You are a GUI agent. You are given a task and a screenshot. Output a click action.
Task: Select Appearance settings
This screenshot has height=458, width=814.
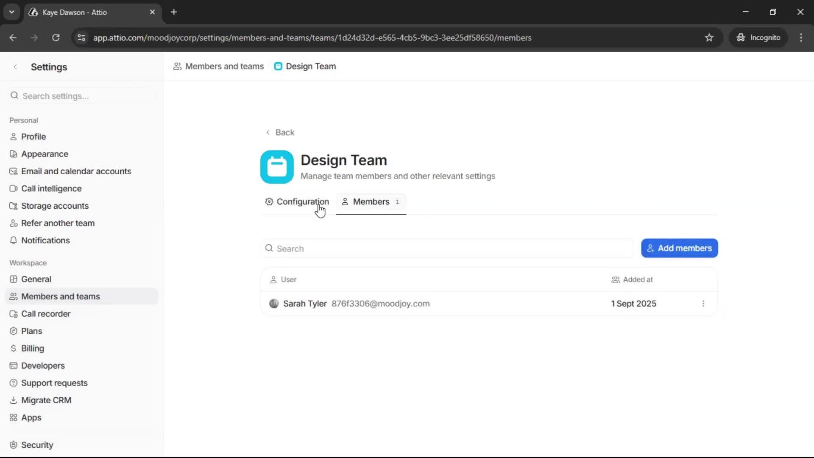[44, 154]
